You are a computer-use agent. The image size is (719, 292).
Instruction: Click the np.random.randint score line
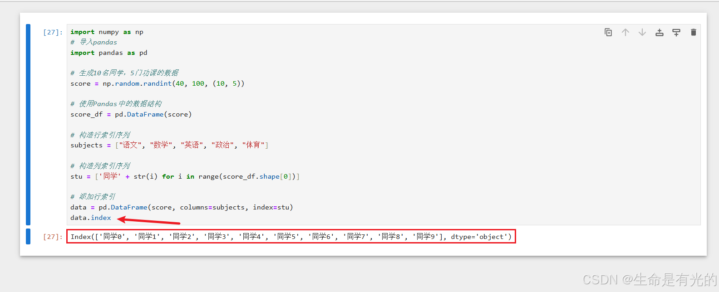point(158,83)
